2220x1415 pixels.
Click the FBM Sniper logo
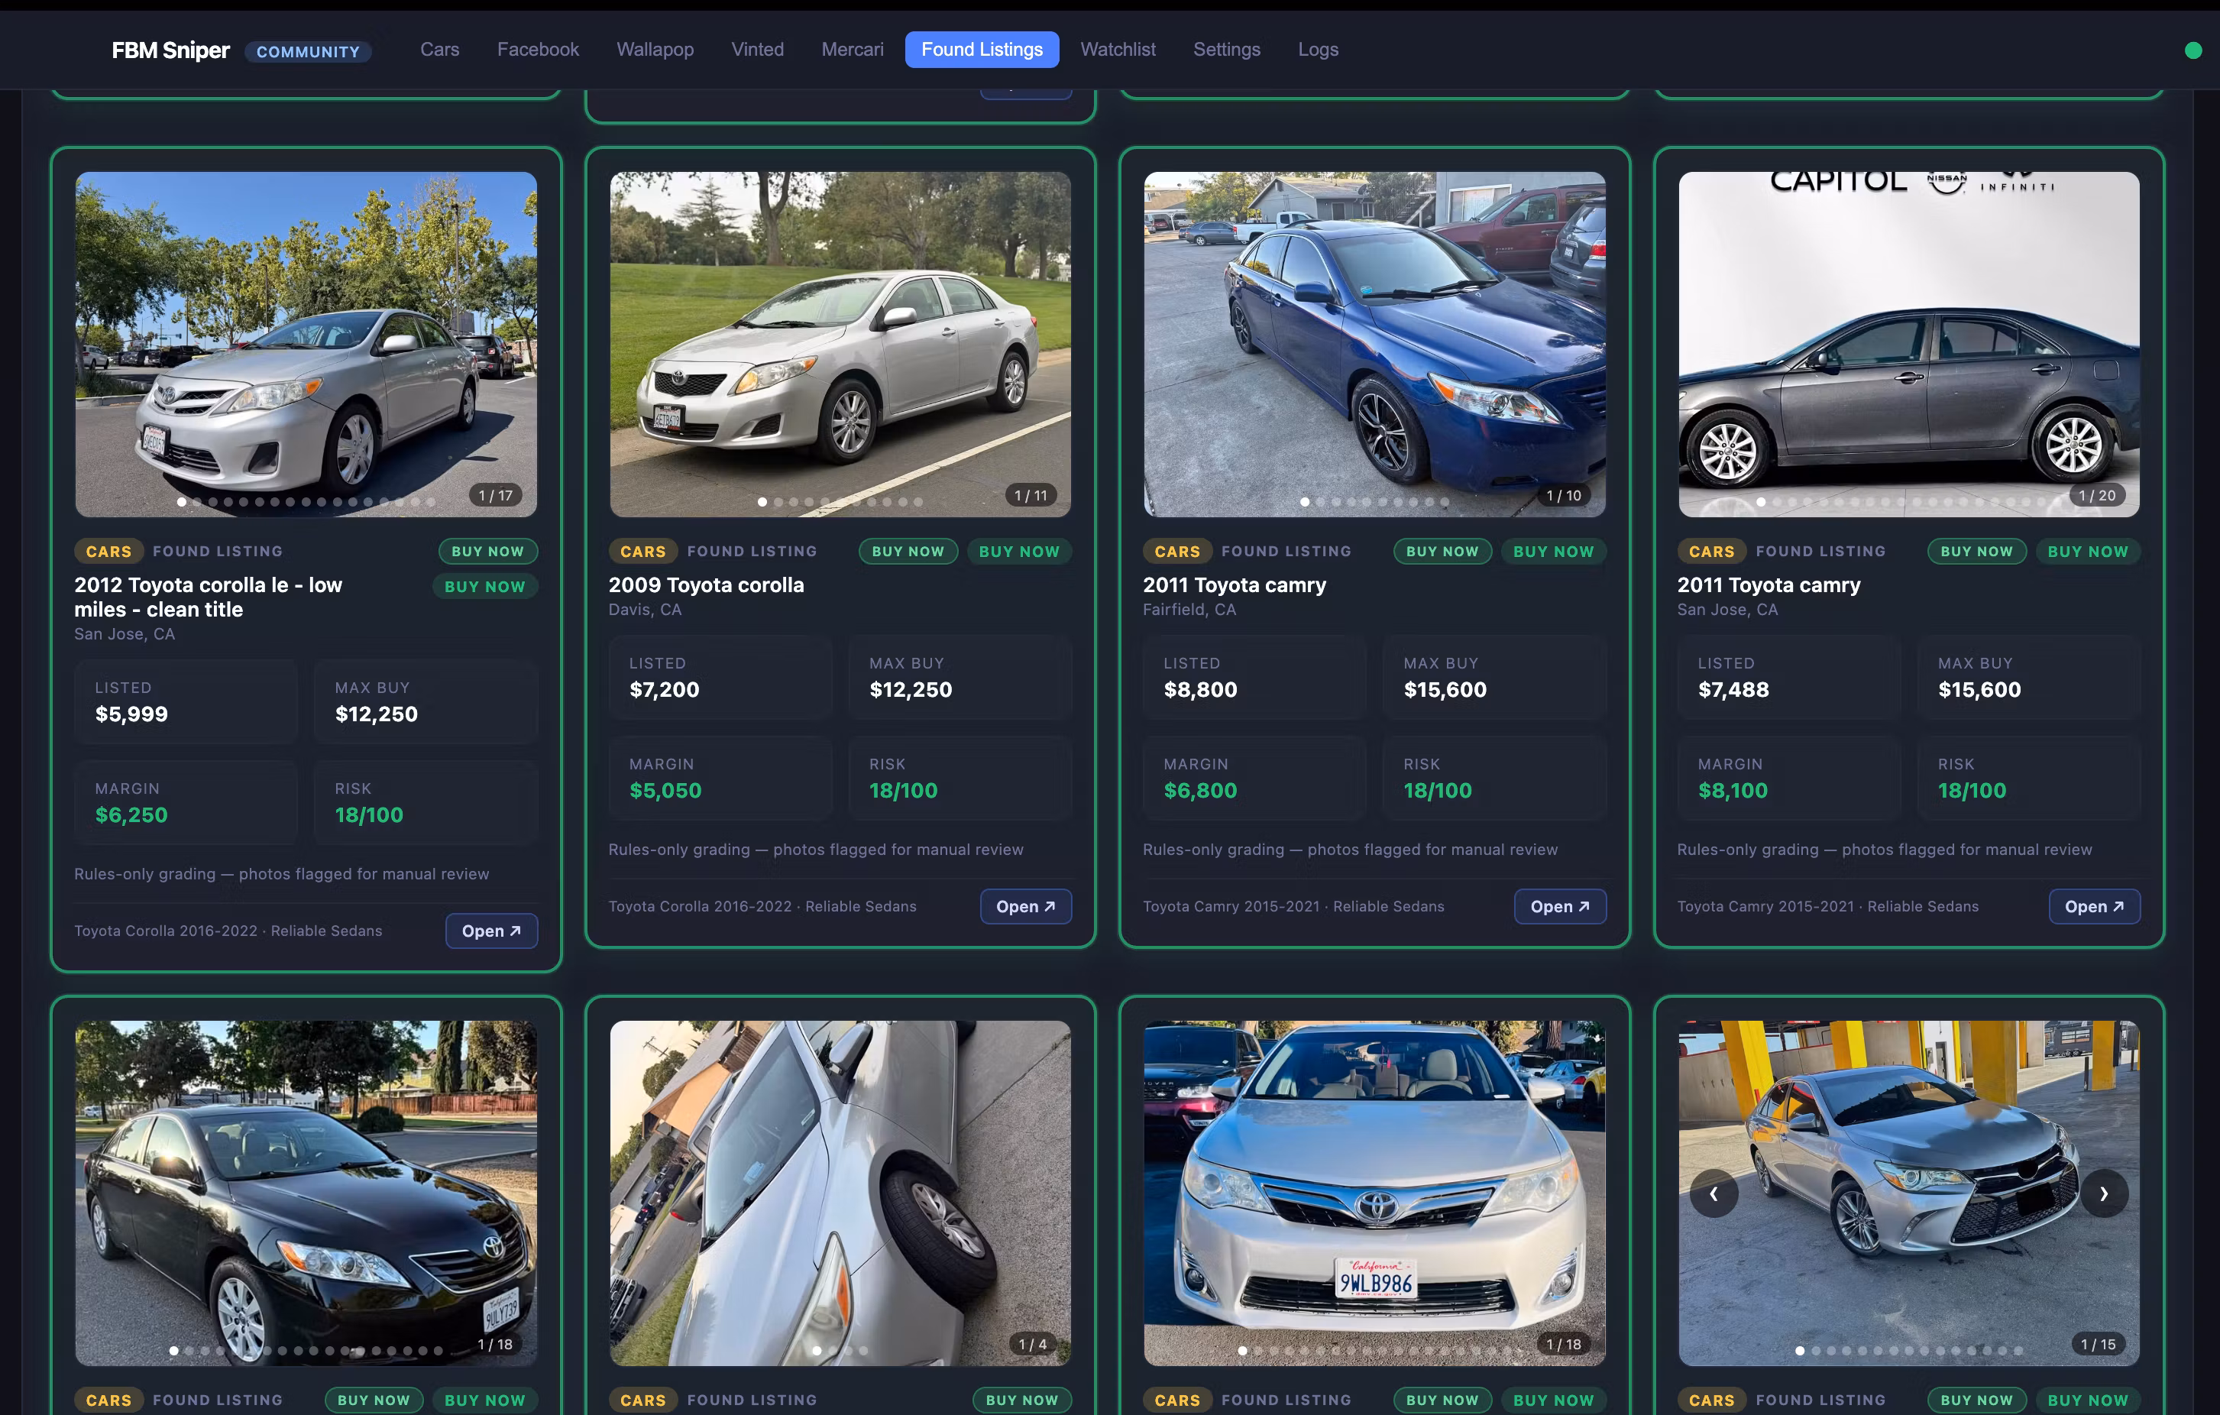coord(170,50)
